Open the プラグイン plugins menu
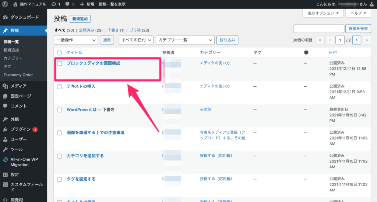 pyautogui.click(x=20, y=129)
